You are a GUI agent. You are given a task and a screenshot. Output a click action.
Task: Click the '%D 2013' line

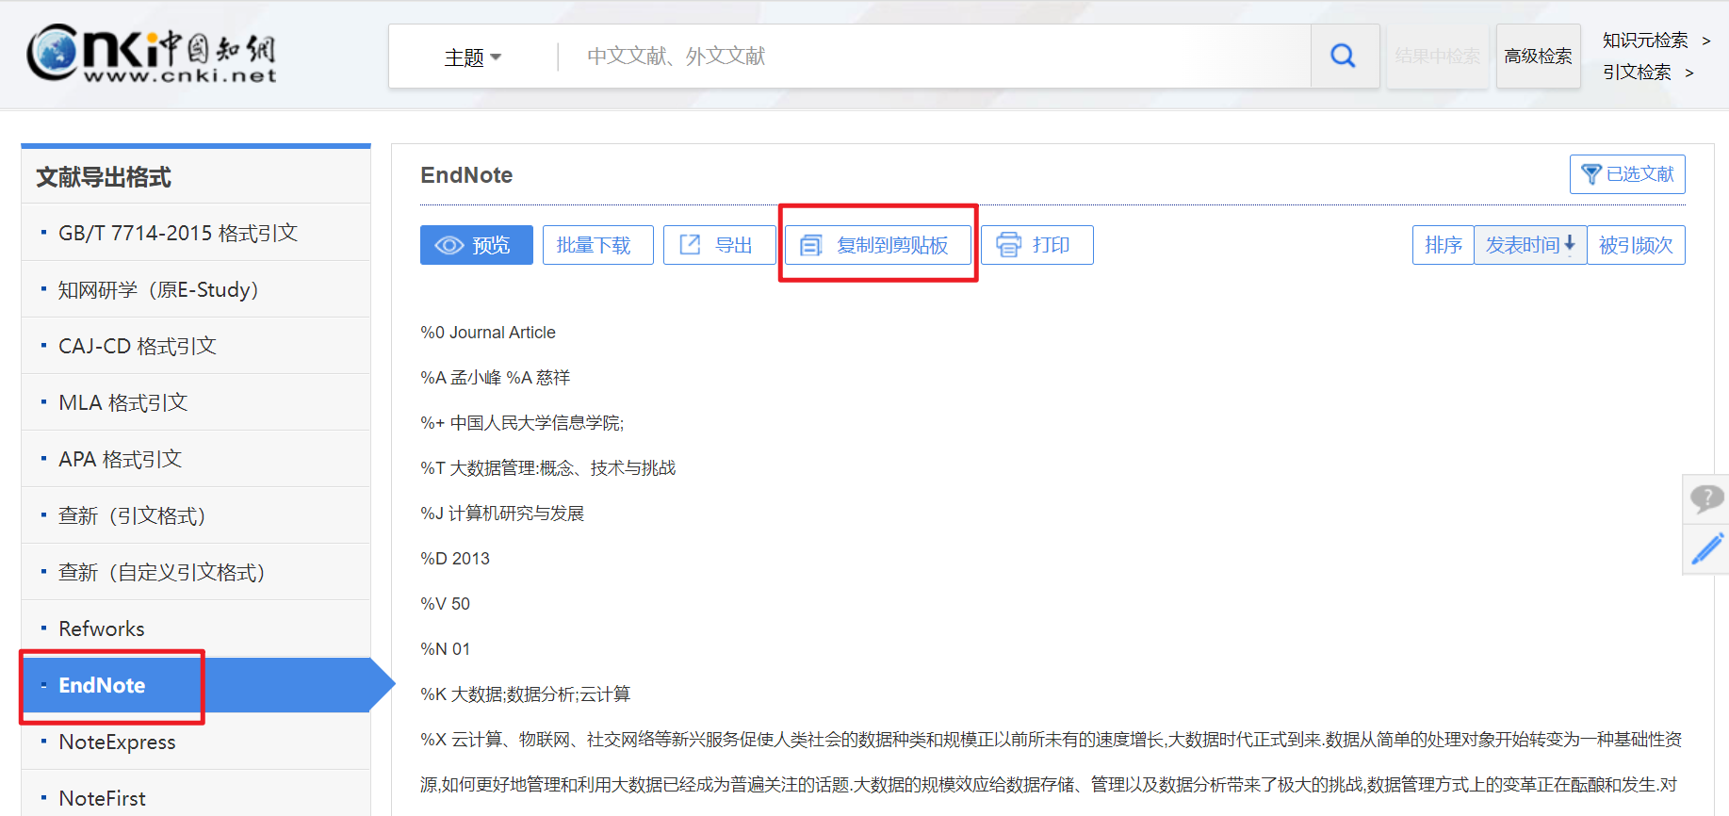(455, 559)
